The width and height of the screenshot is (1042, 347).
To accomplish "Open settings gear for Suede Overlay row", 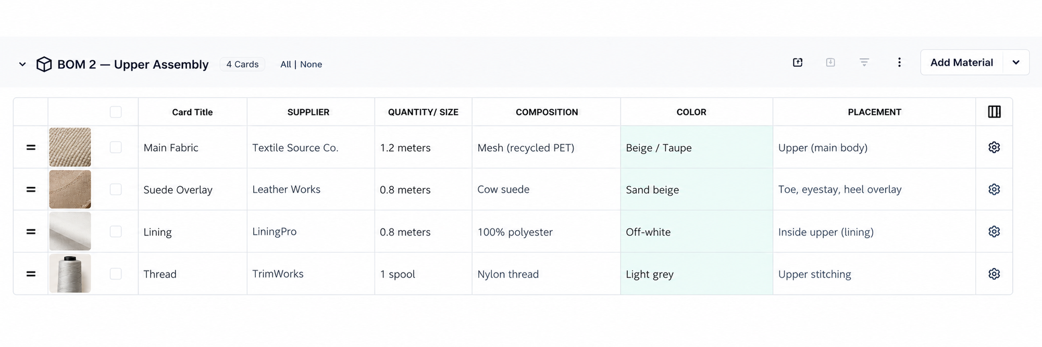I will (994, 189).
